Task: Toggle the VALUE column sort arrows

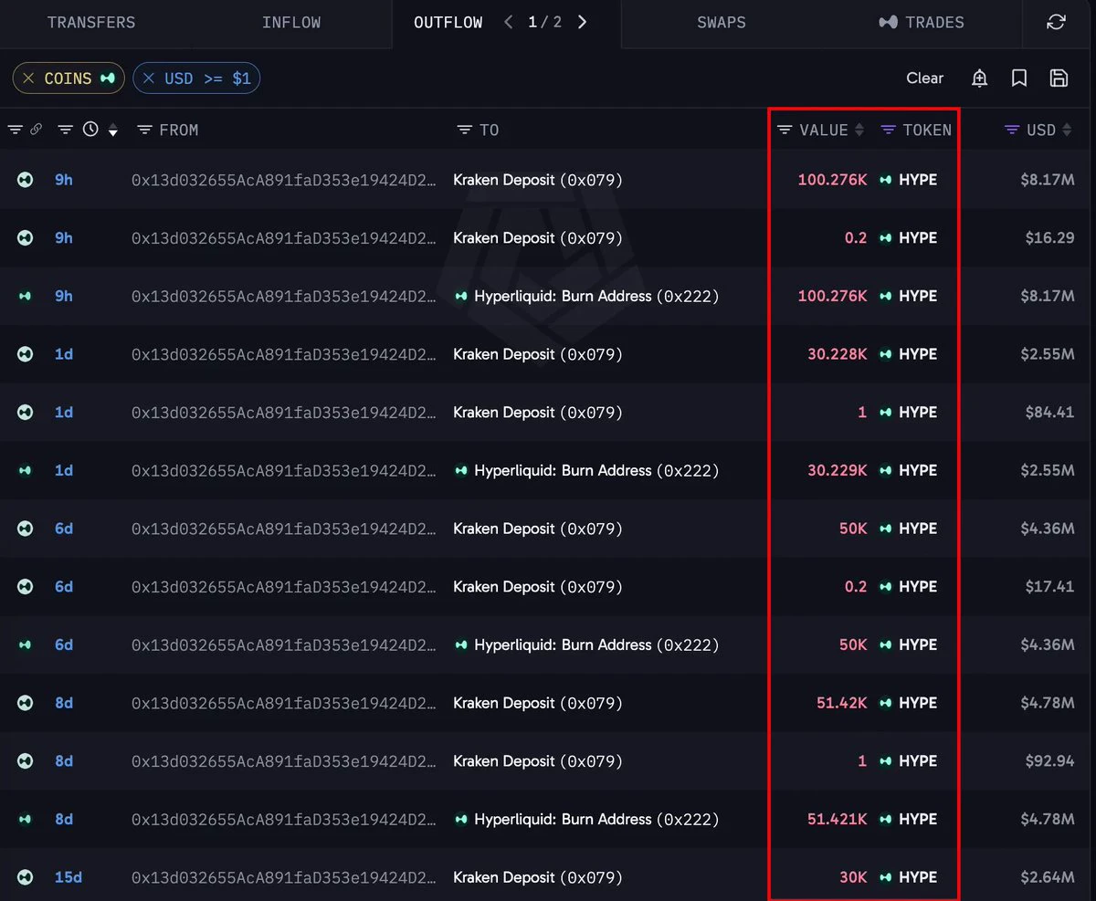Action: pos(859,131)
